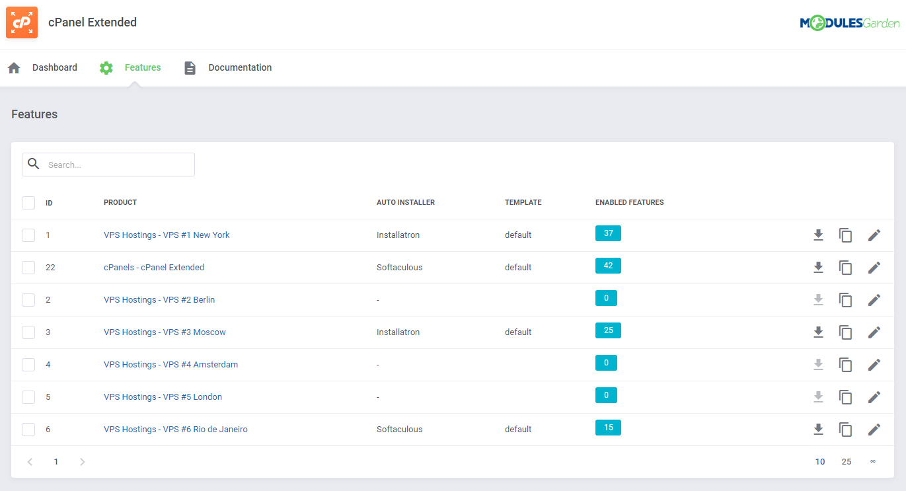
Task: Download features for VPS #6 Rio de Janeiro
Action: click(819, 429)
